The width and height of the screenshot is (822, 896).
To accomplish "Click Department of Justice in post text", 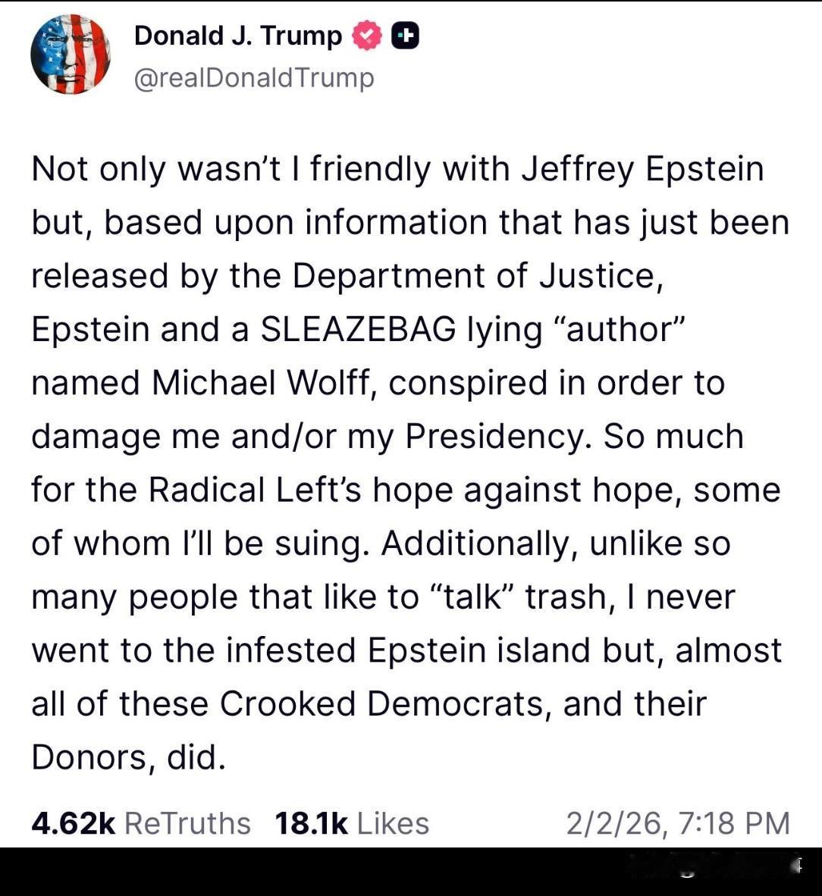I will coord(474,276).
